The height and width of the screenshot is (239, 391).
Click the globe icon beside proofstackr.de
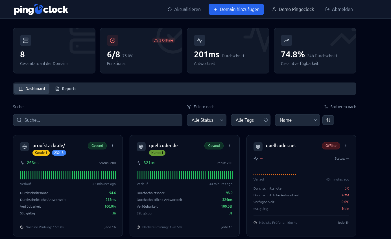(x=25, y=147)
